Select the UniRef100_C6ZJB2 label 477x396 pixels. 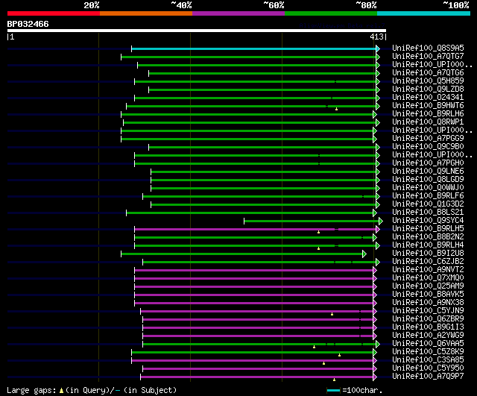click(428, 262)
